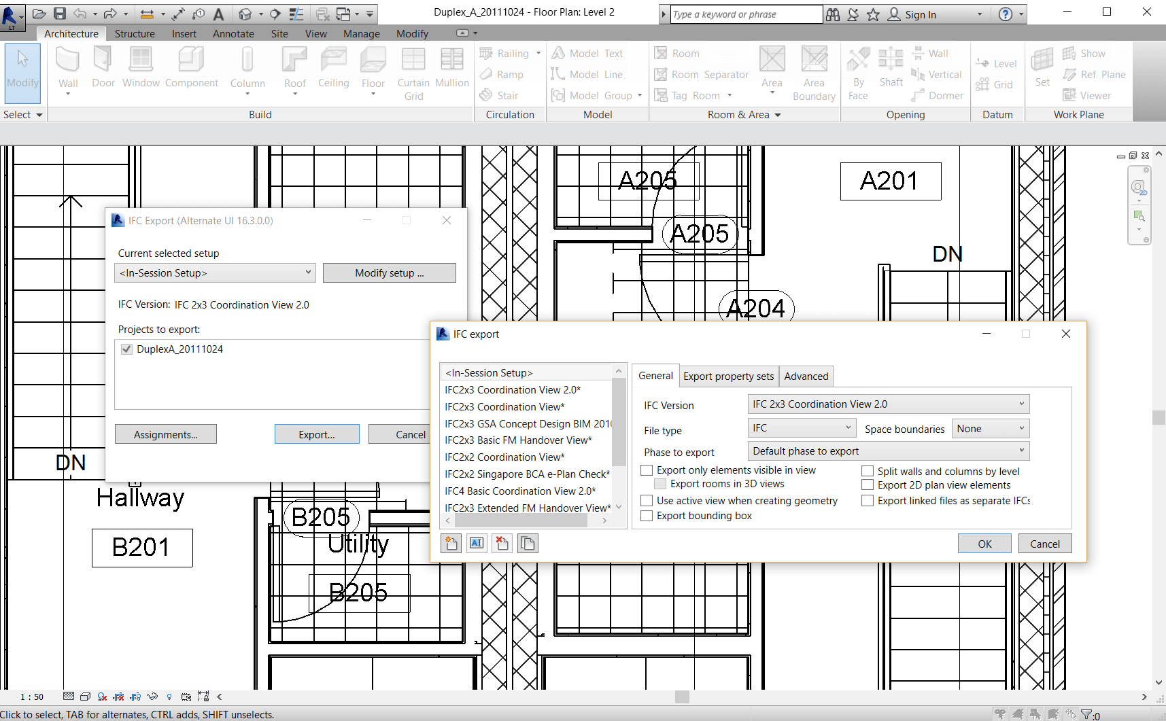Uncheck the DuplexA_20111024 project checkbox
The height and width of the screenshot is (721, 1166).
pyautogui.click(x=126, y=349)
